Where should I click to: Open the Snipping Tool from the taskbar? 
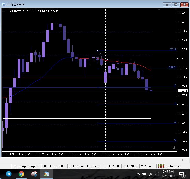tap(34, 174)
